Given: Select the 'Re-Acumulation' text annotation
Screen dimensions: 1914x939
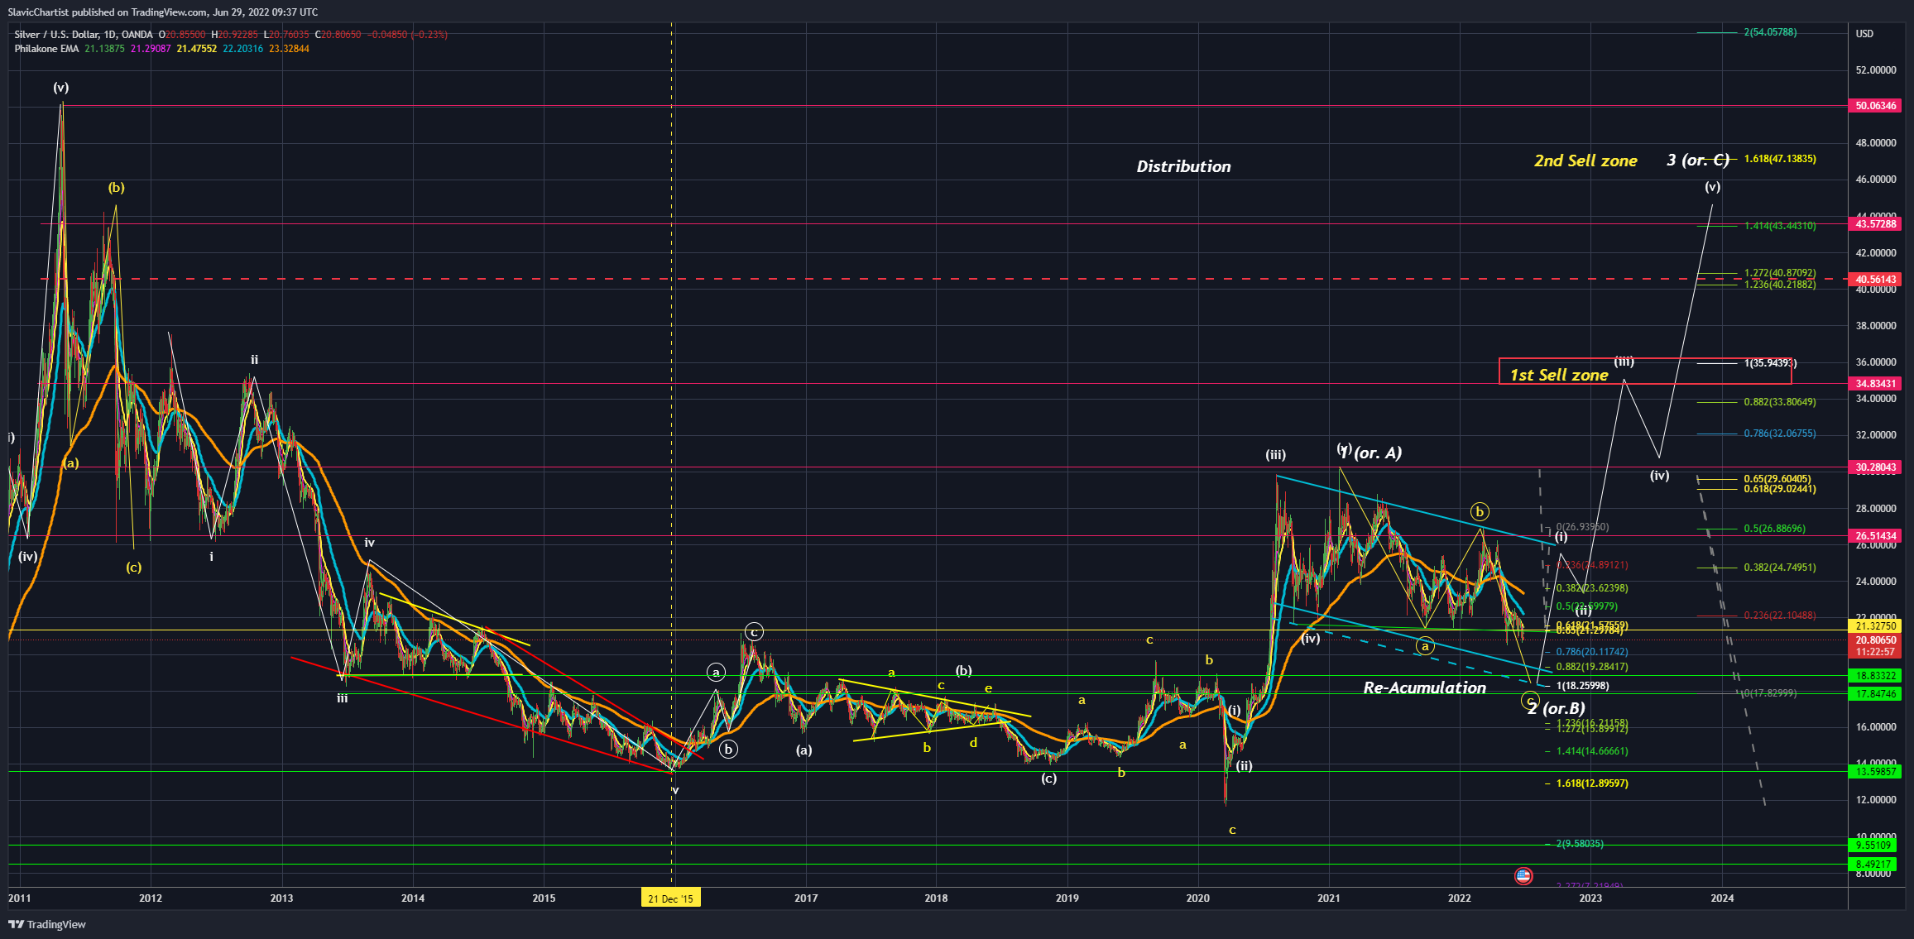Looking at the screenshot, I should (x=1424, y=687).
